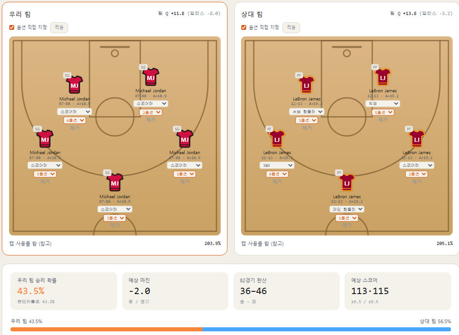Click SG badge on the 4옵션 Jordan
The width and height of the screenshot is (459, 335).
pyautogui.click(x=67, y=75)
